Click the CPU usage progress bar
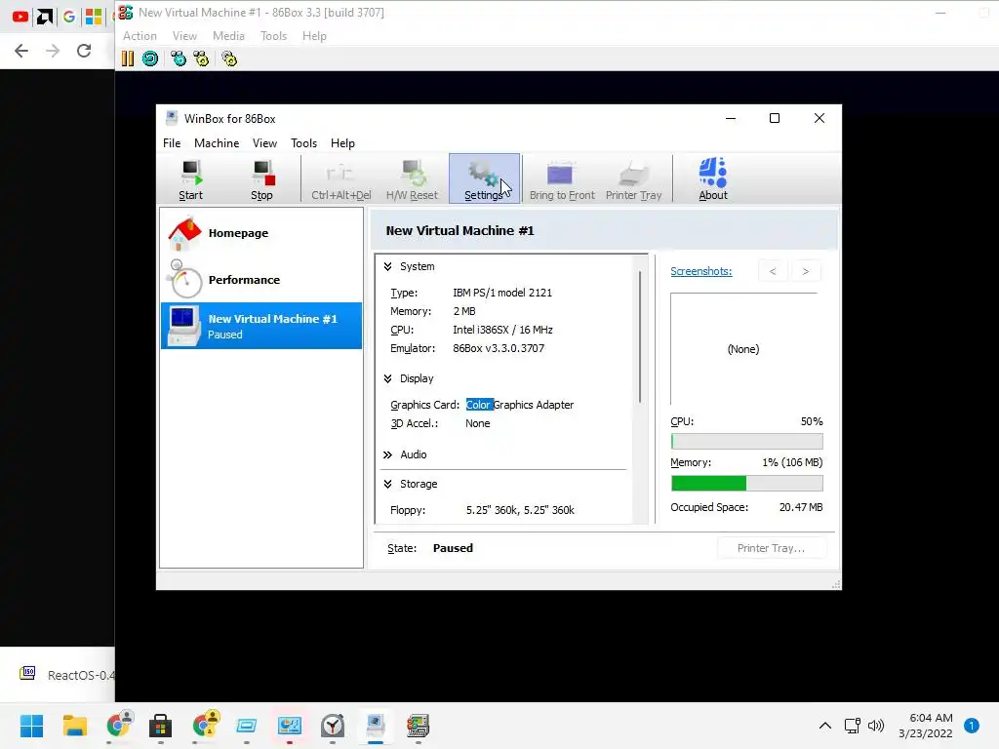 click(x=746, y=442)
